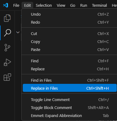Toggle the replace chevron in search panel
Image resolution: width=117 pixels, height=121 pixels.
pos(18,33)
